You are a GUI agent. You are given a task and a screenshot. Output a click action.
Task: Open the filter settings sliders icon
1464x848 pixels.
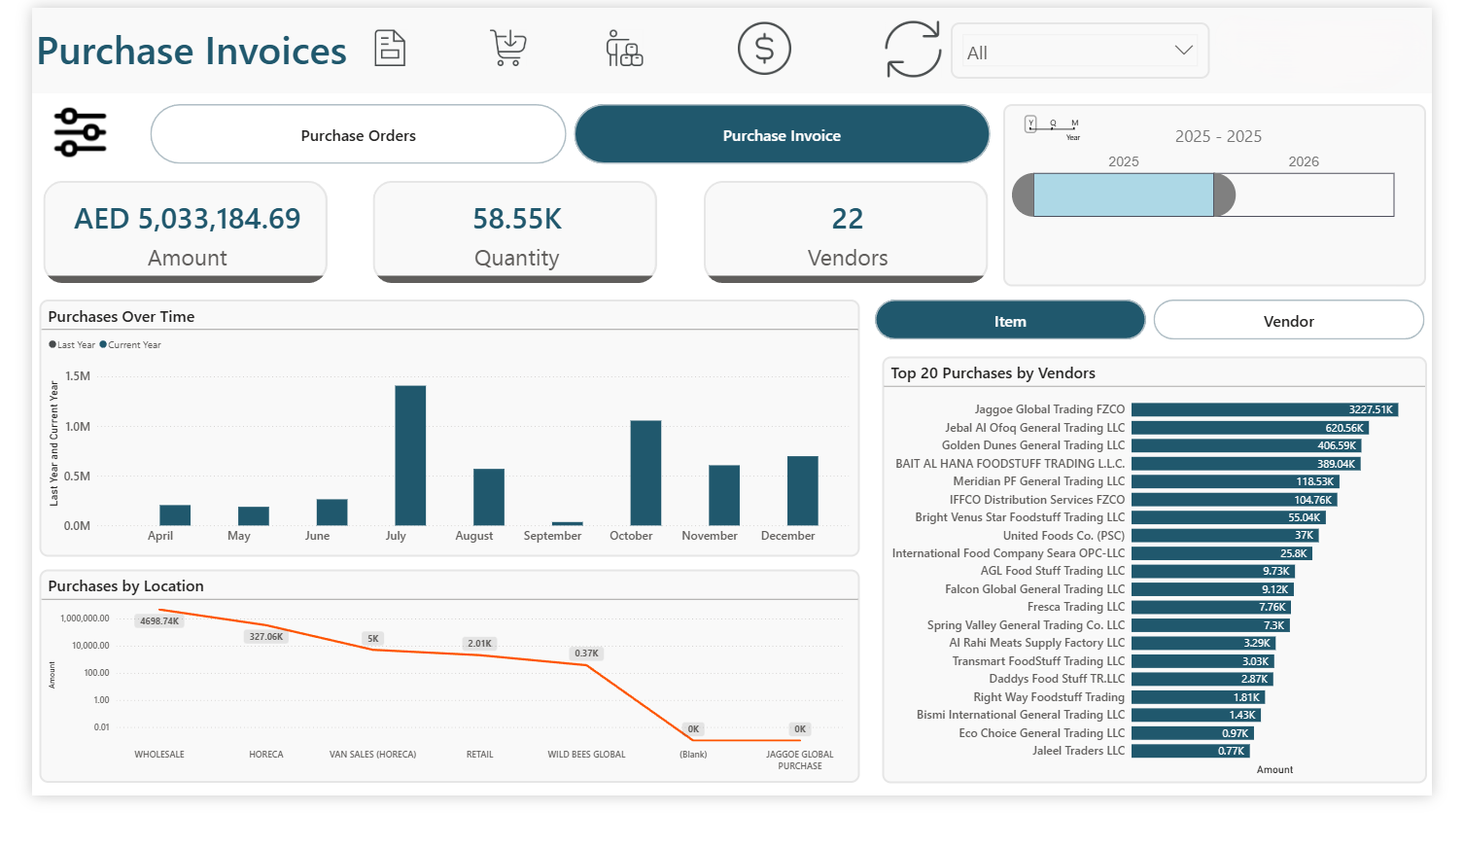[x=80, y=132]
